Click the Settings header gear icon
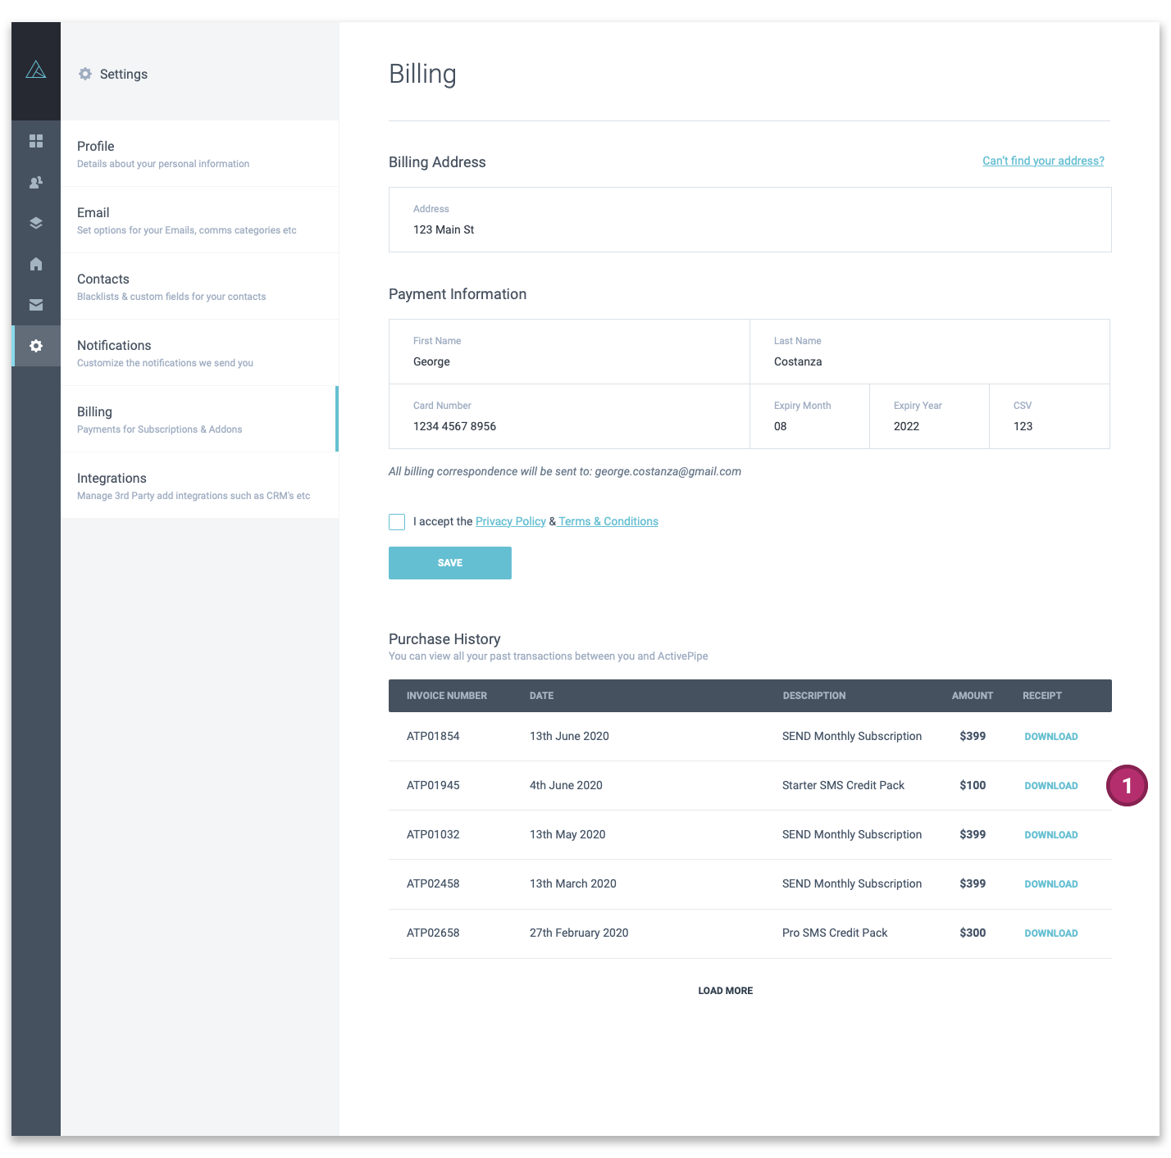Image resolution: width=1171 pixels, height=1158 pixels. click(x=85, y=74)
